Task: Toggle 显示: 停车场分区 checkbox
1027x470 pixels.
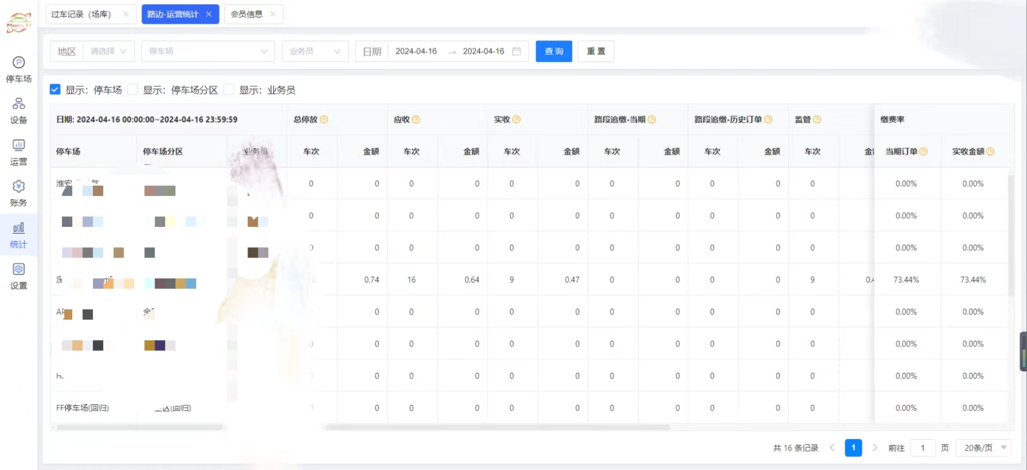Action: point(133,89)
